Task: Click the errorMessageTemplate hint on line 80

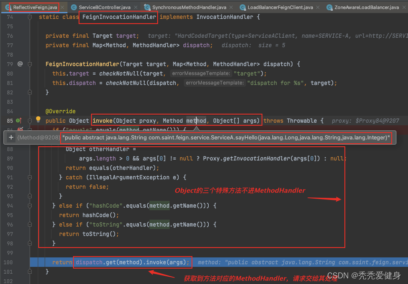Action: coord(201,73)
